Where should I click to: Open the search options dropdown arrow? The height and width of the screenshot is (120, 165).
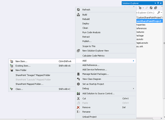[x=161, y=12]
